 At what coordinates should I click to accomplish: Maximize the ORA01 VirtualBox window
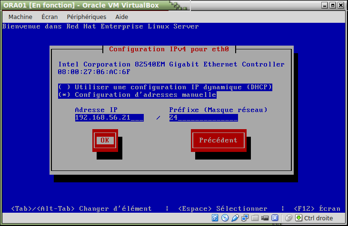click(333, 5)
